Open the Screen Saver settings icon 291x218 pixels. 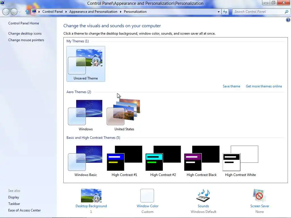click(259, 195)
